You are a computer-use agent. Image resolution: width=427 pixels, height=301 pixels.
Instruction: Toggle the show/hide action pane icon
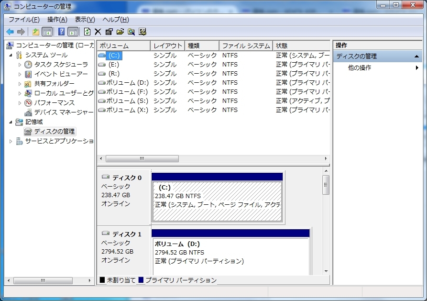[x=73, y=32]
